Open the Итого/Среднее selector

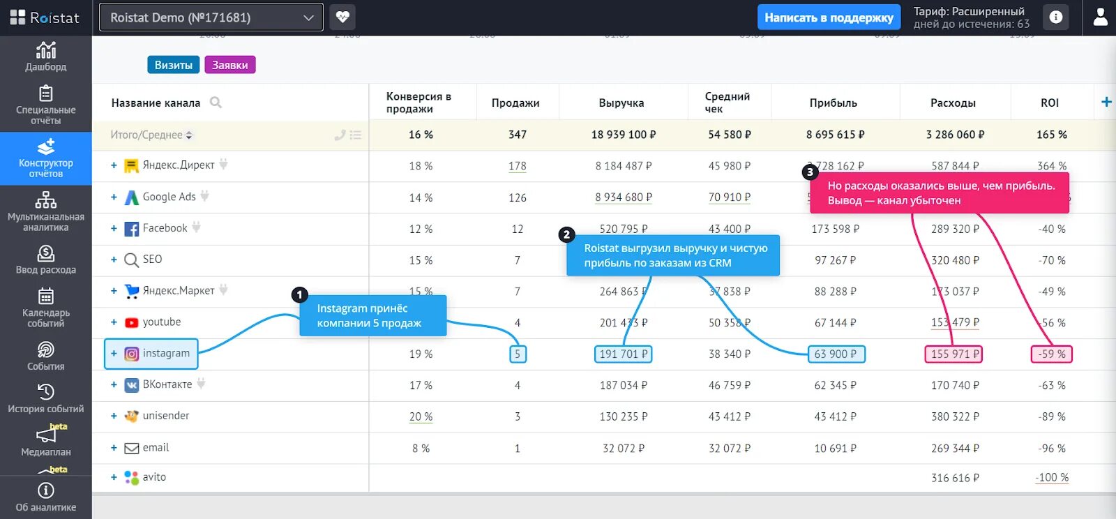(x=151, y=135)
